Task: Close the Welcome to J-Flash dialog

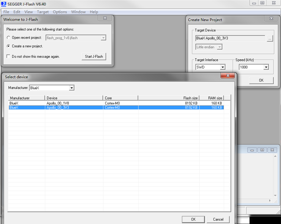Action: pyautogui.click(x=105, y=18)
